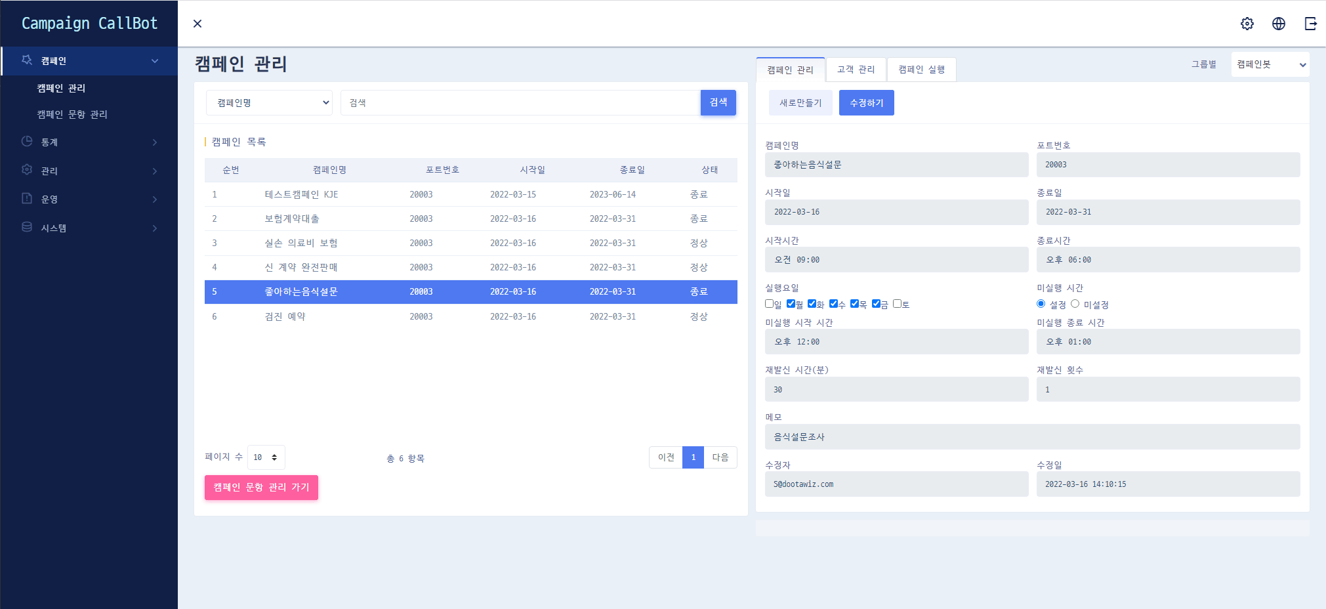
Task: Click the 수정하기 button
Action: coord(866,103)
